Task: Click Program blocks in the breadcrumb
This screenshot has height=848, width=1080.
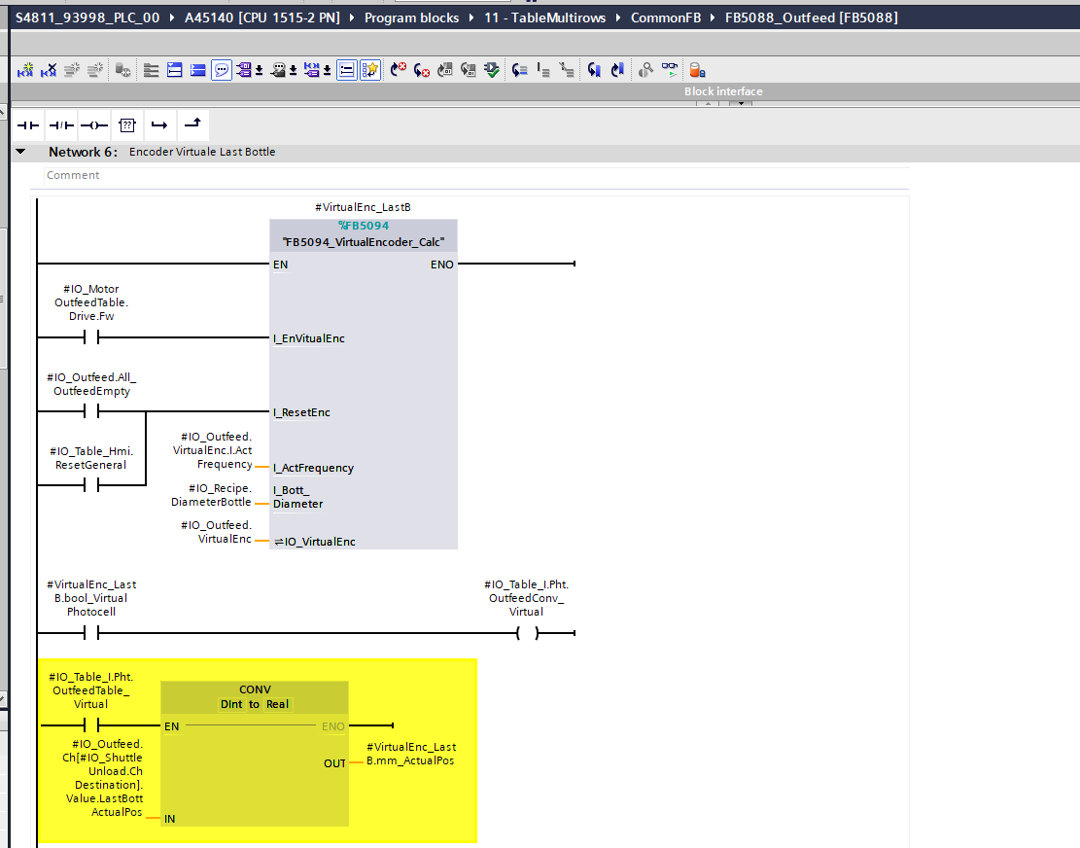Action: 411,18
